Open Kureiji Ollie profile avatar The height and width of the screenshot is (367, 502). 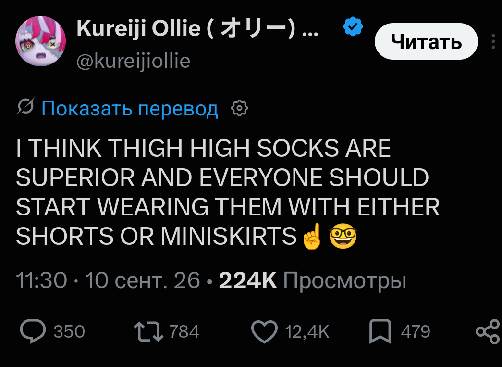coord(41,41)
